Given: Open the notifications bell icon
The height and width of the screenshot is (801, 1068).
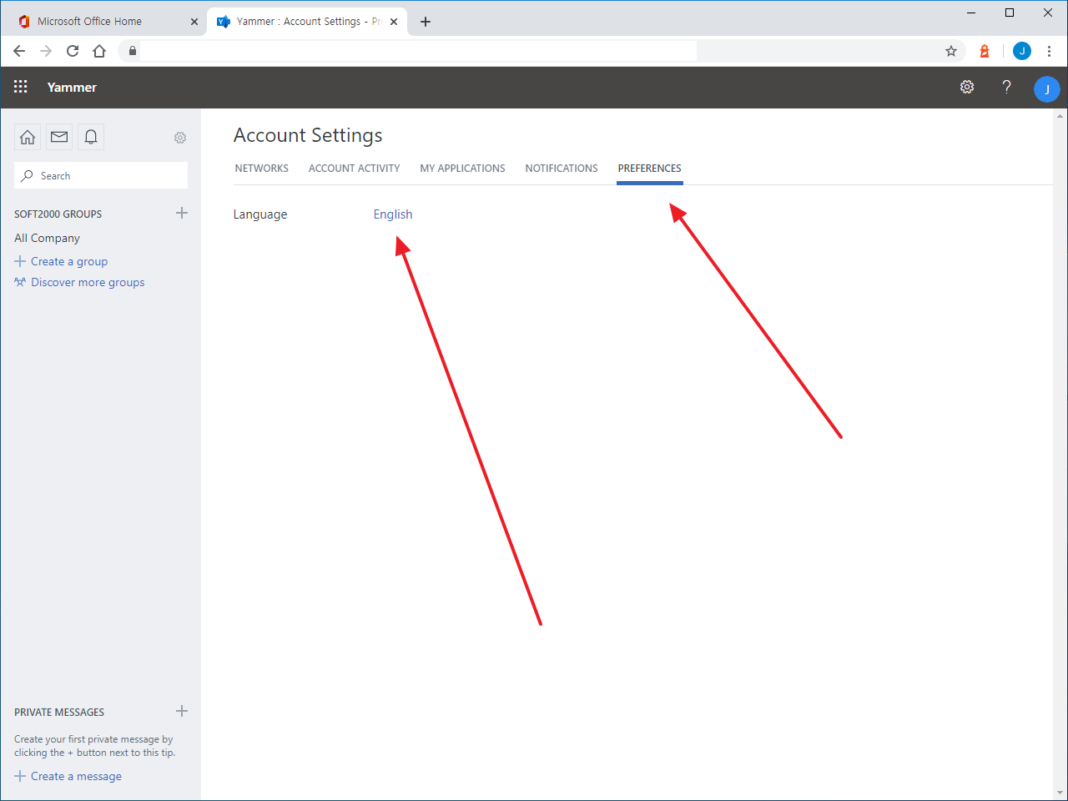Looking at the screenshot, I should [91, 137].
